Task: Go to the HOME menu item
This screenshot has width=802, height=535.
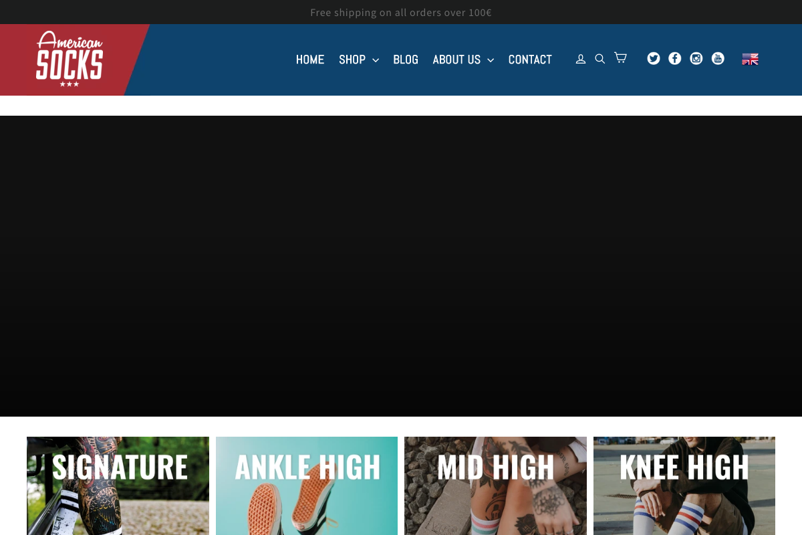Action: coord(310,60)
